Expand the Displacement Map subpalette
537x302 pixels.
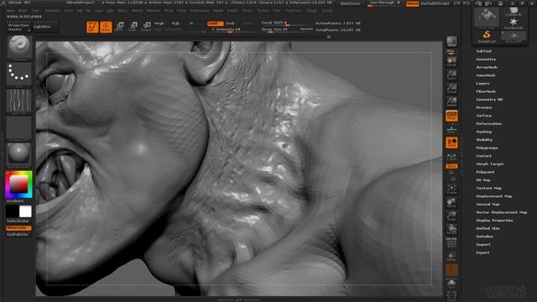pyautogui.click(x=494, y=196)
